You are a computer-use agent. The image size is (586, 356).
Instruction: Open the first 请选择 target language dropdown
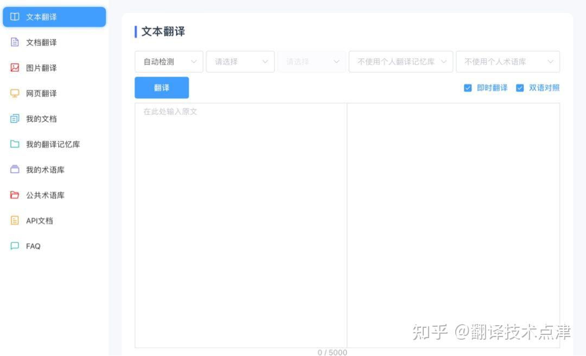point(240,62)
